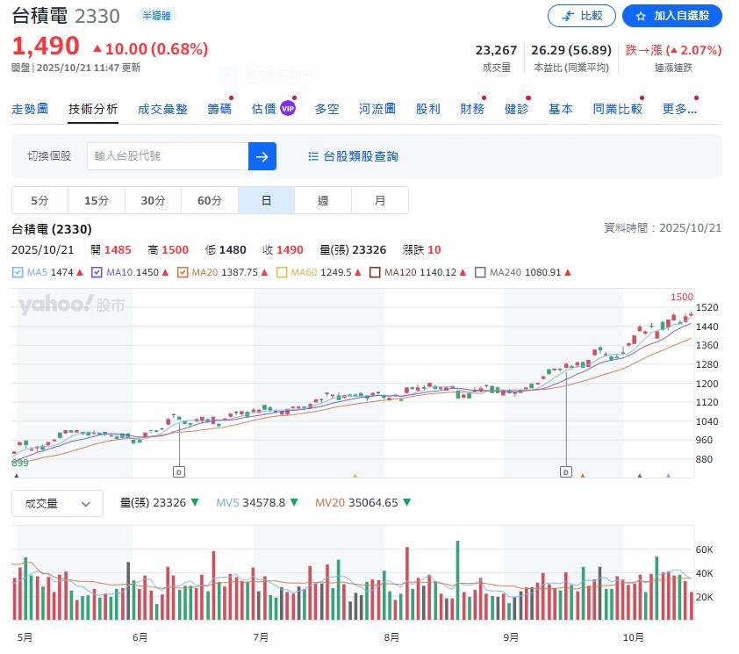Screen dimensions: 739x654
Task: Click the 比較 button
Action: pyautogui.click(x=581, y=17)
